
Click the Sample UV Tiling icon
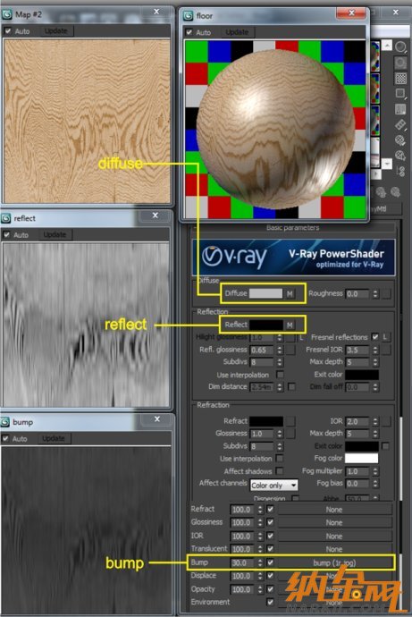tap(400, 94)
